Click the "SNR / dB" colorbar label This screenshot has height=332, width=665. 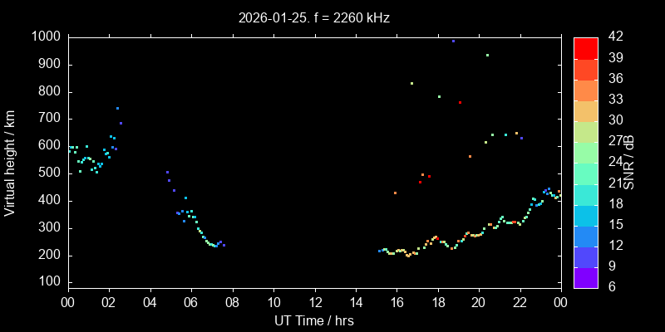pos(629,162)
